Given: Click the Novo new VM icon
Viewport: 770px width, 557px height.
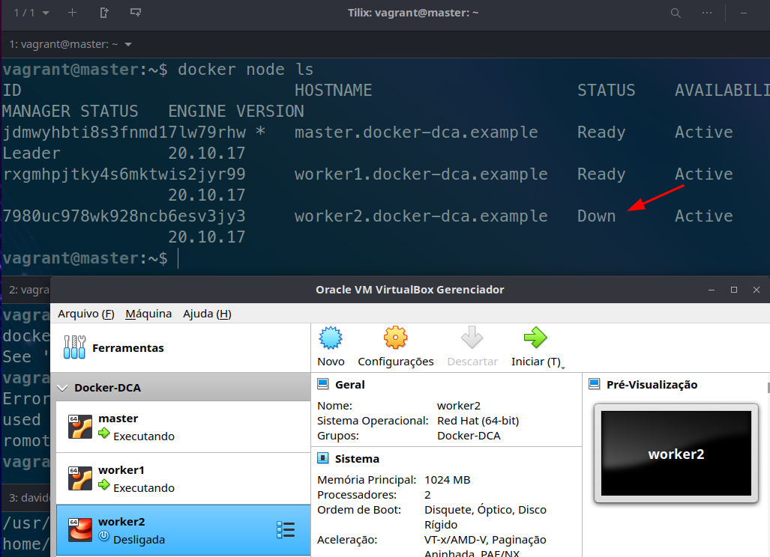Looking at the screenshot, I should pyautogui.click(x=331, y=339).
